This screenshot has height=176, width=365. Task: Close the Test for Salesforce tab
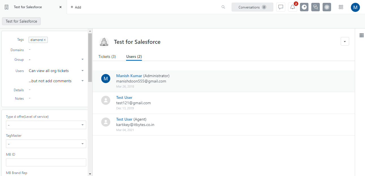pyautogui.click(x=61, y=7)
